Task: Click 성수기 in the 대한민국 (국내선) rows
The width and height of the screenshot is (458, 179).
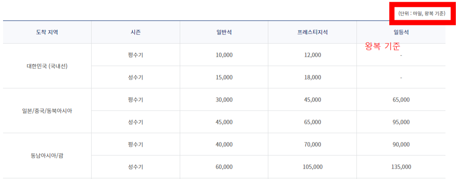Action: click(136, 77)
